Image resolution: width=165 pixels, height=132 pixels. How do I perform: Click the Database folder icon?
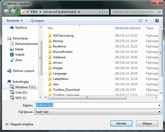[x=50, y=57]
